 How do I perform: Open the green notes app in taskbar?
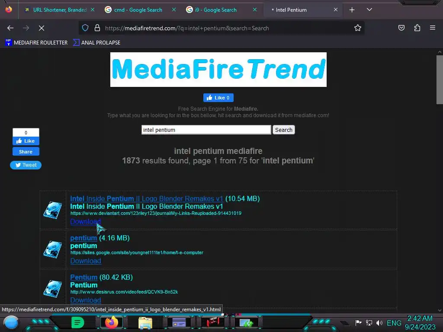pyautogui.click(x=78, y=322)
